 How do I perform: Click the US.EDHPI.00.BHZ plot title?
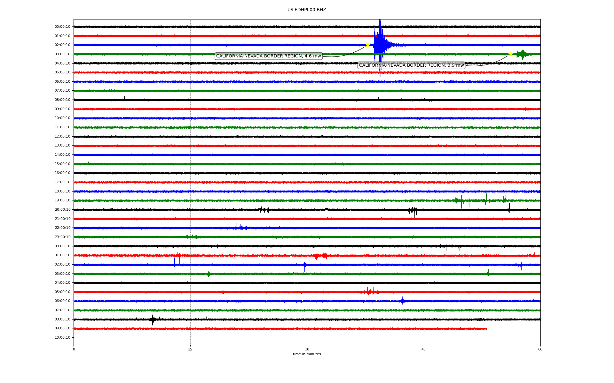pyautogui.click(x=307, y=10)
